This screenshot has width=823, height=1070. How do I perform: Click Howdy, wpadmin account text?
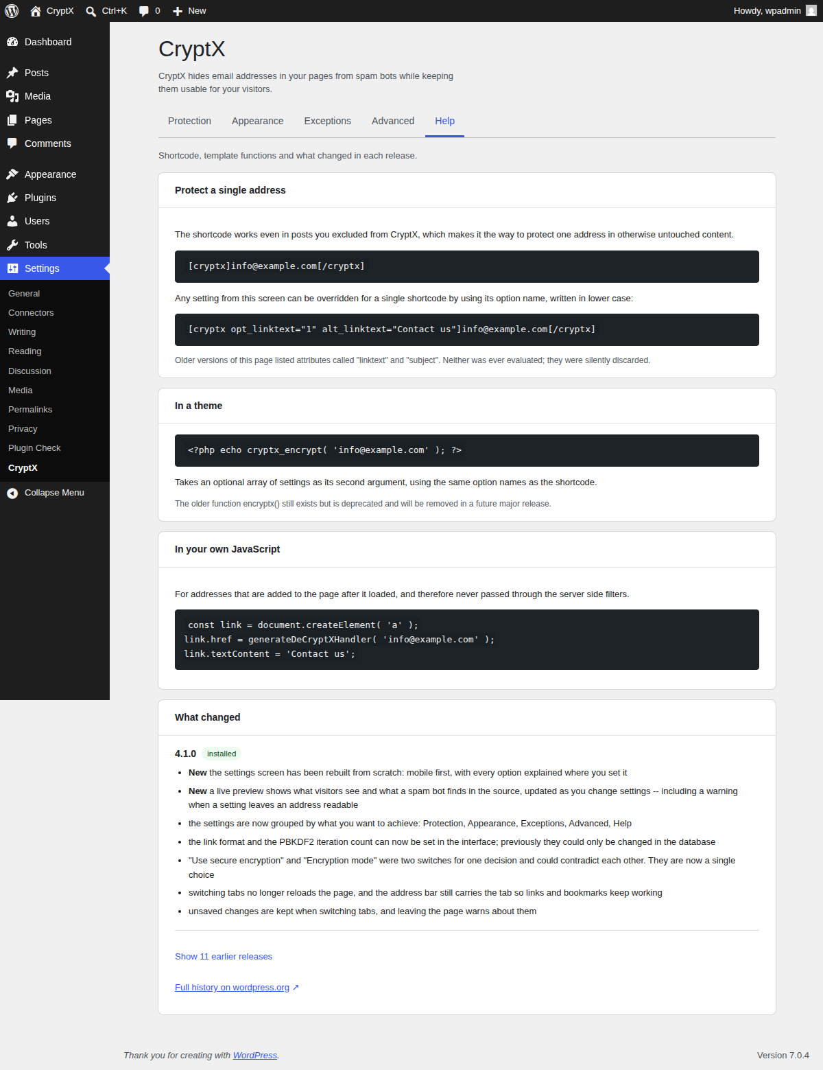click(x=767, y=11)
